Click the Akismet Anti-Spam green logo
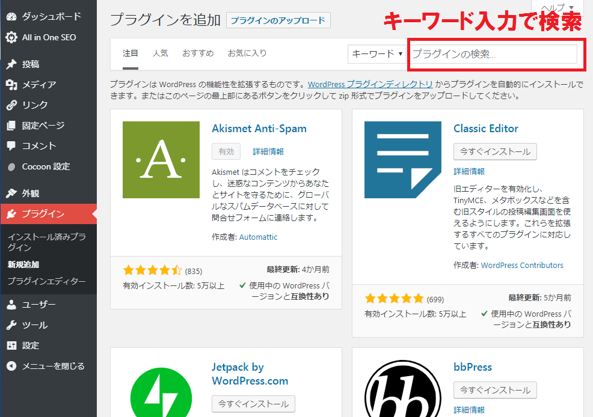 [161, 160]
